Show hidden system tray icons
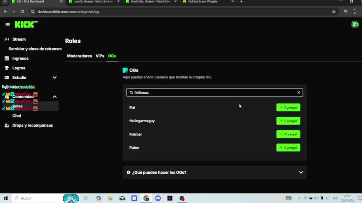This screenshot has height=203, width=362. [x=299, y=198]
